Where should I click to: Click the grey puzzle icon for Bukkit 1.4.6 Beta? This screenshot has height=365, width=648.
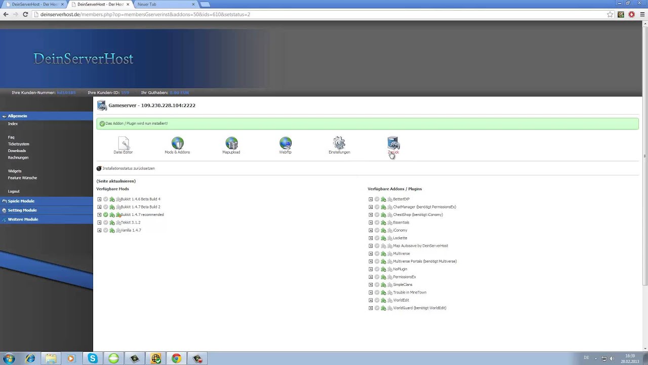coord(118,199)
